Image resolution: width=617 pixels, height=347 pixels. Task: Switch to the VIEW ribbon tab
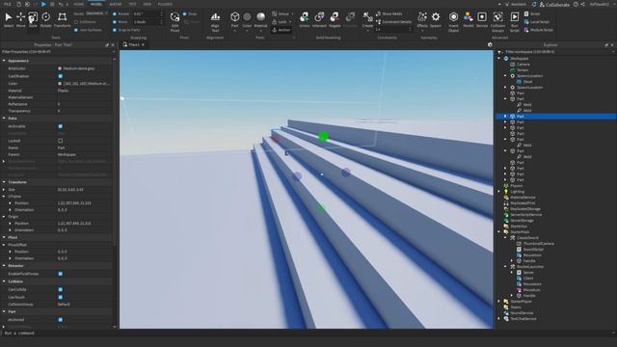148,4
